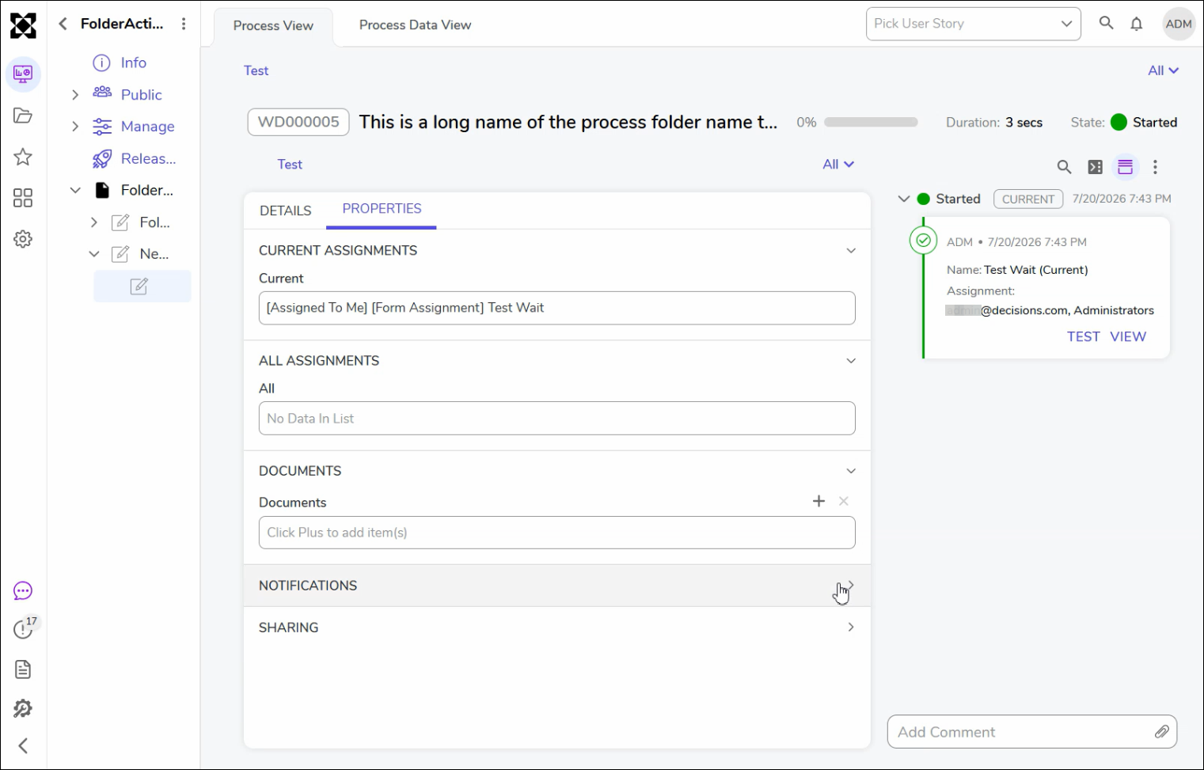Collapse the Ne... child node

point(94,254)
